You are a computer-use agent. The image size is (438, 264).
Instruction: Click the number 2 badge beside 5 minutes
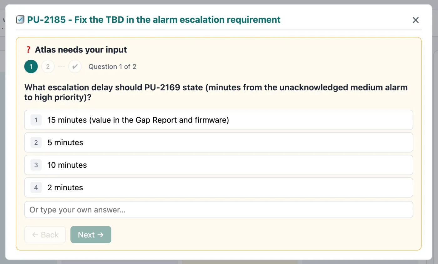tap(36, 142)
